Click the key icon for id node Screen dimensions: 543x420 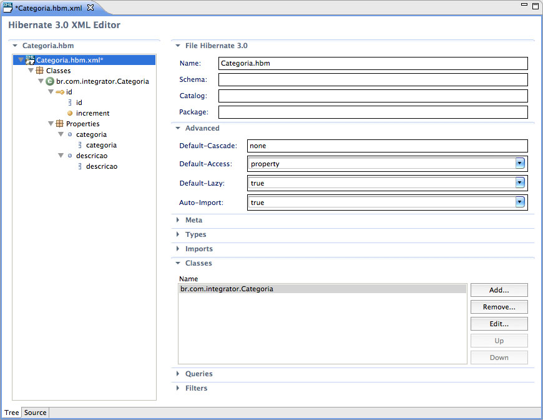tap(60, 92)
